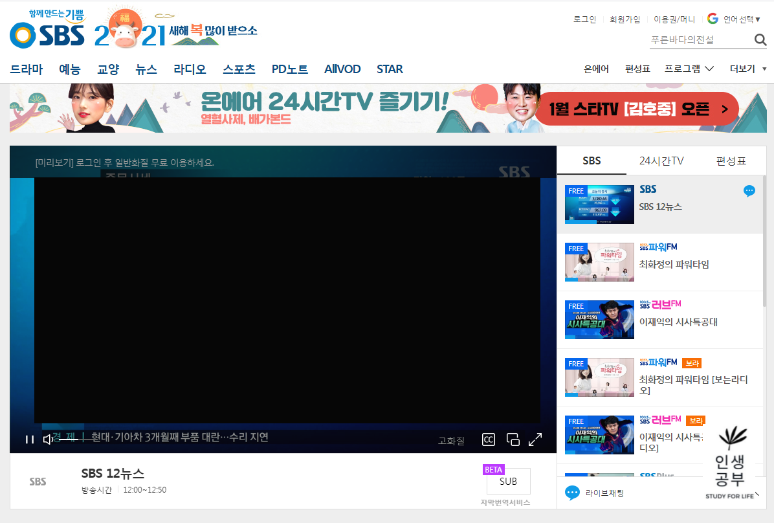Open 라이브채팅 chat icon
This screenshot has height=523, width=774.
click(572, 493)
